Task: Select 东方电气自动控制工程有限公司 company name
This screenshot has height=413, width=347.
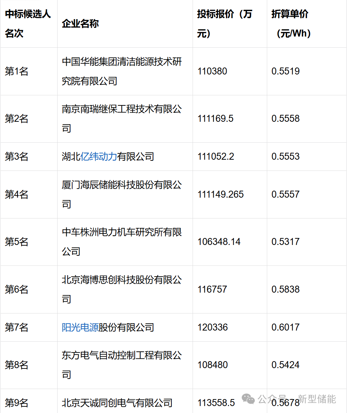Action: tap(122, 365)
